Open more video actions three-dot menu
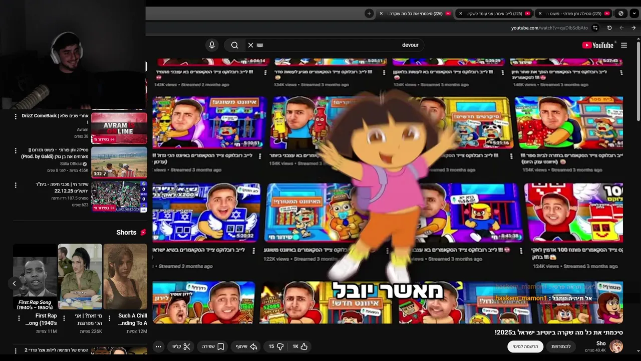The image size is (641, 361). point(159,346)
